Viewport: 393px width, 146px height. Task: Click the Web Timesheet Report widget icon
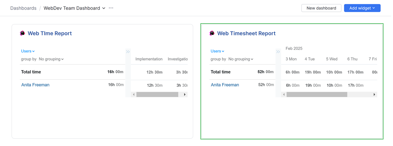[x=212, y=33]
